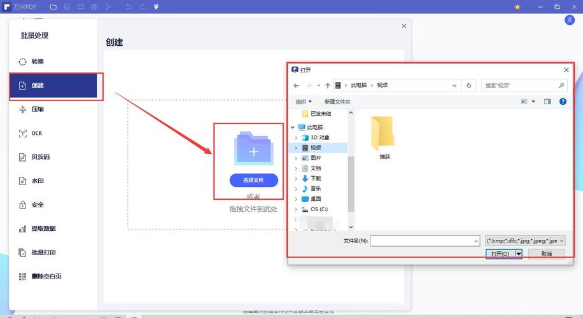The image size is (583, 318).
Task: Toggle the sun theme icon
Action: [x=517, y=7]
